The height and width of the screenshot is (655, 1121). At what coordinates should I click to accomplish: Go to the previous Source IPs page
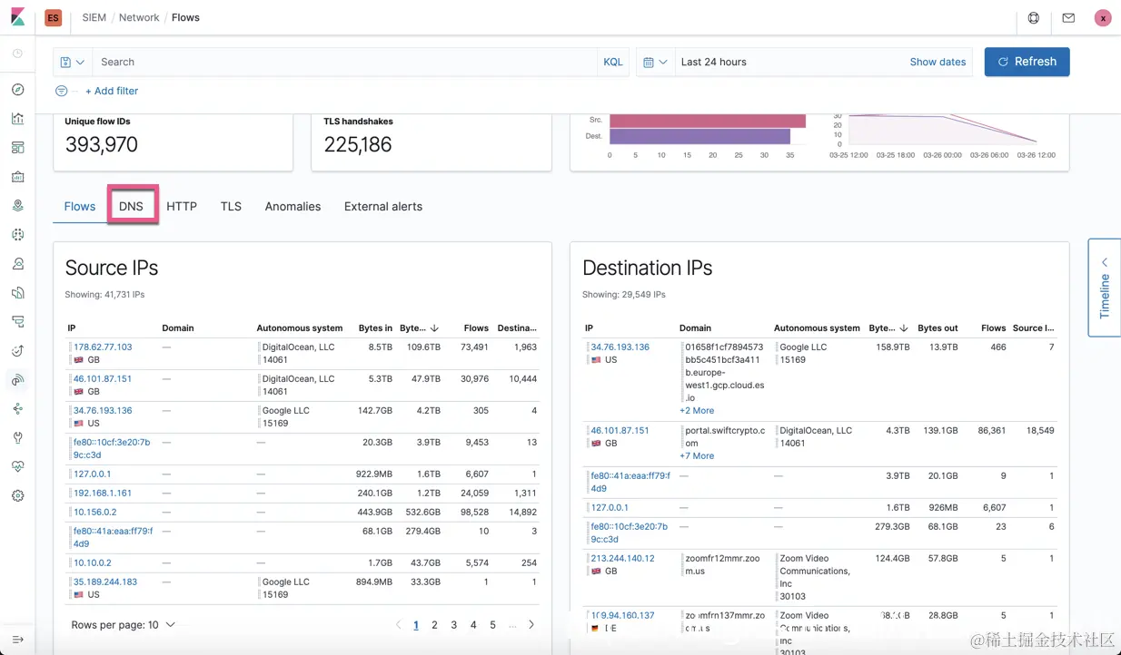[398, 625]
